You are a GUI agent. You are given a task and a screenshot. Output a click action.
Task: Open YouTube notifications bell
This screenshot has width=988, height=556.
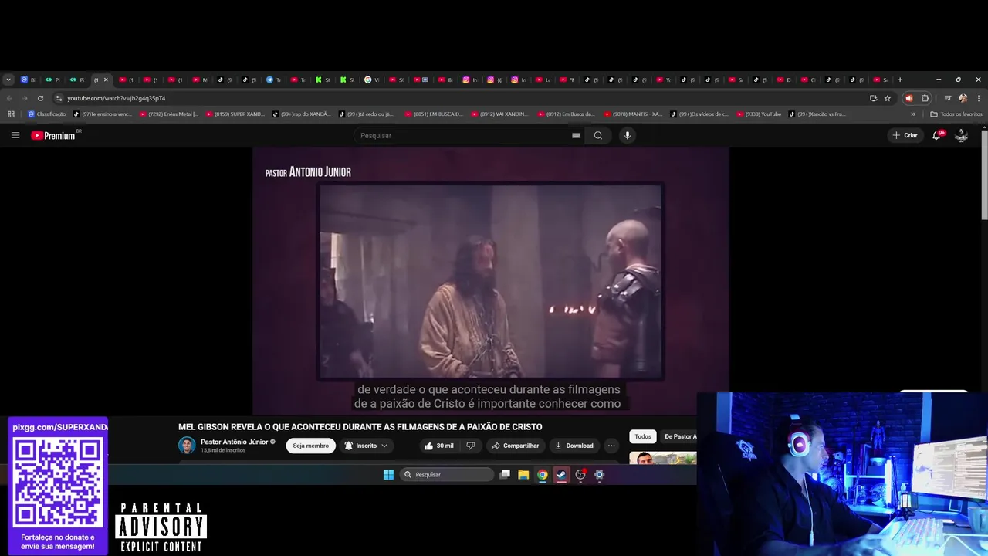[x=937, y=135]
